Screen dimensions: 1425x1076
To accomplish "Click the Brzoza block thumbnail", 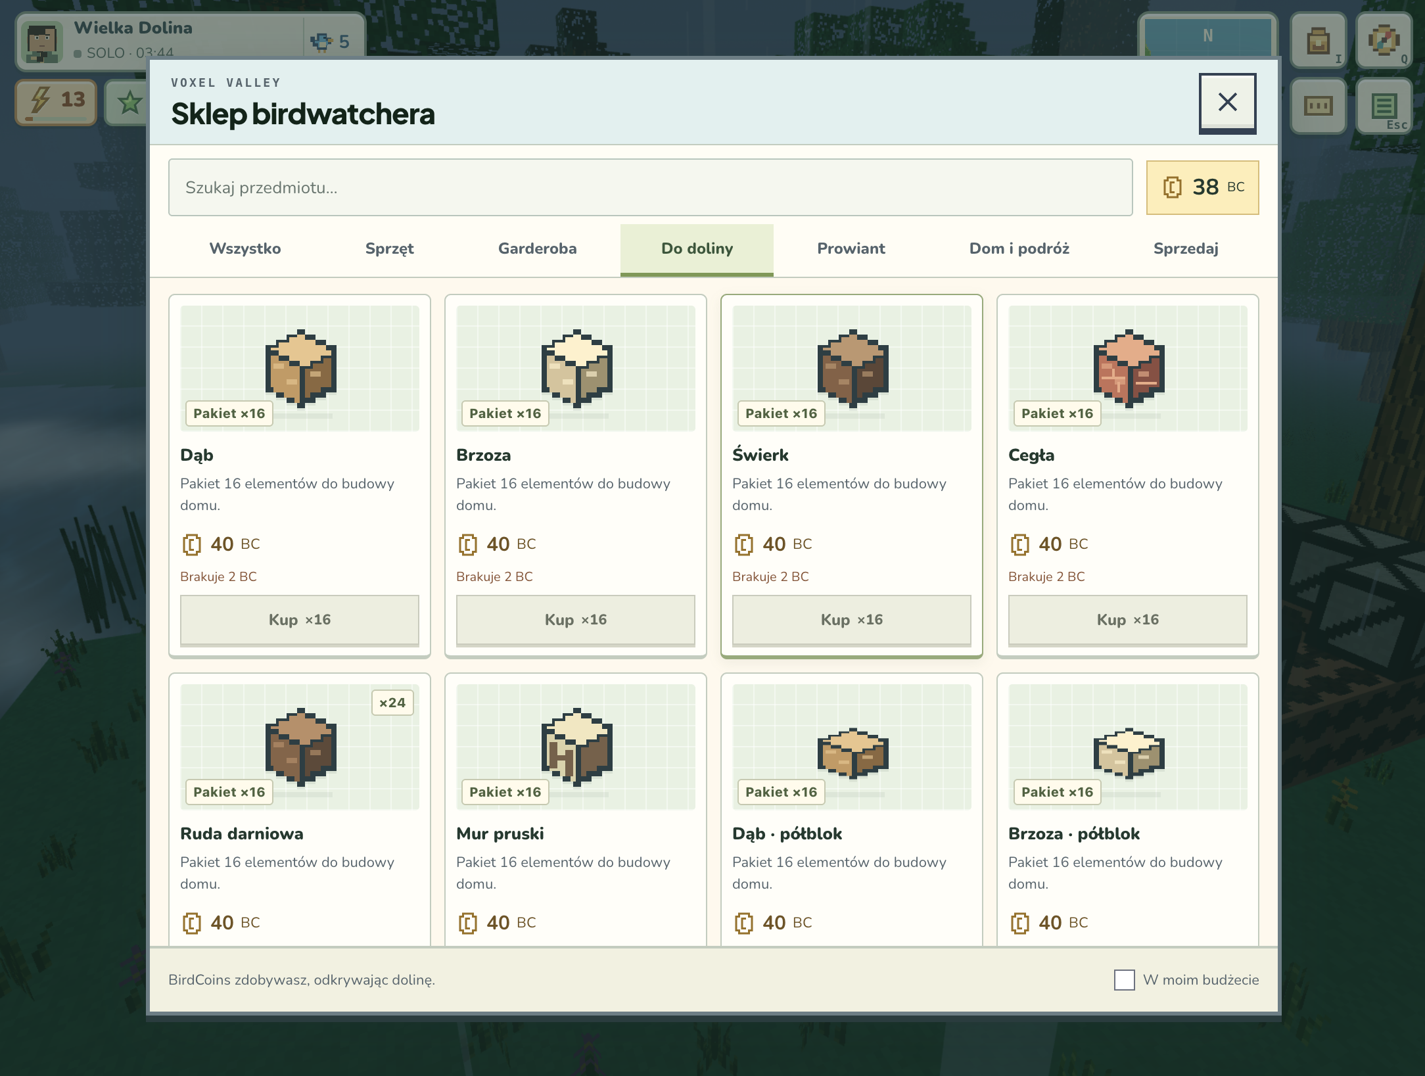I will pos(576,368).
